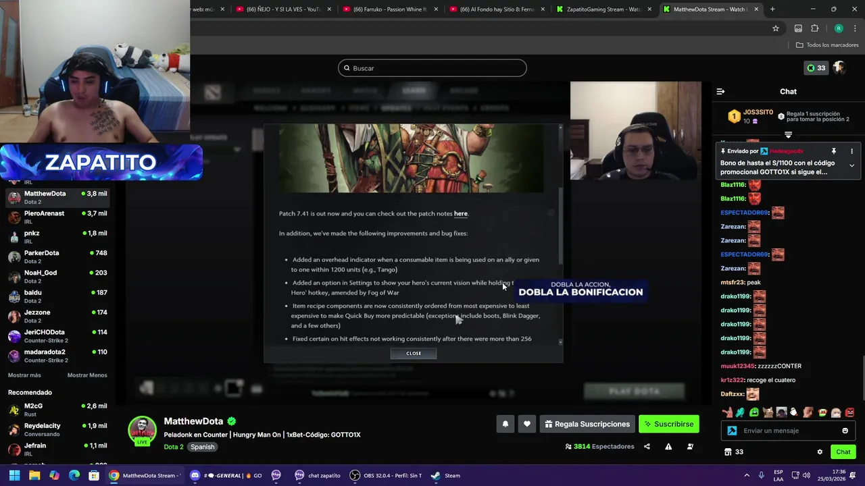Bookmark this page with the star icon
865x486 pixels.
[x=776, y=28]
